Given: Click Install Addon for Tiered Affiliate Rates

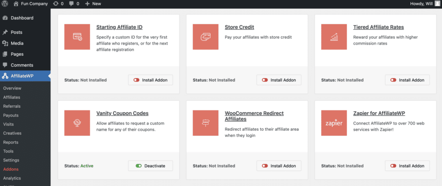Looking at the screenshot, I should pos(407,80).
